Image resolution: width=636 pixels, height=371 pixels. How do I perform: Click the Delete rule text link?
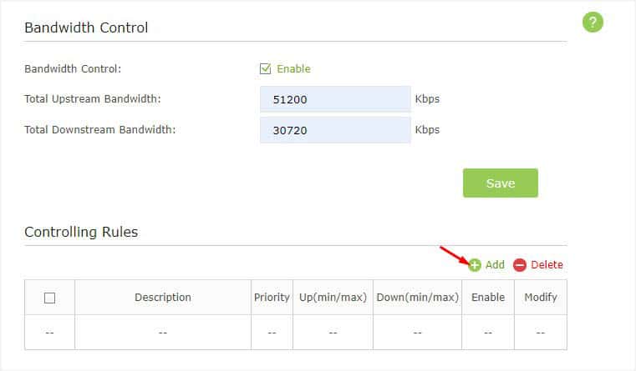(547, 264)
